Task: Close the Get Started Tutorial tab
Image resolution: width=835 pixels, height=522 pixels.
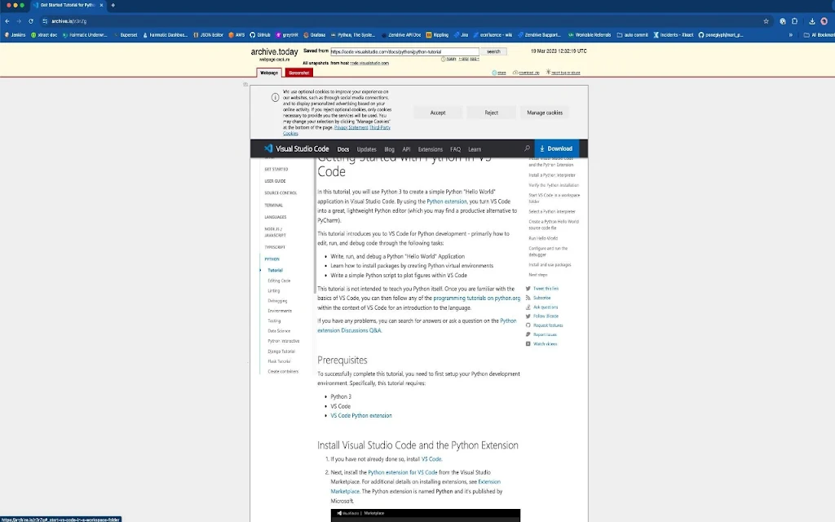Action: coord(102,6)
